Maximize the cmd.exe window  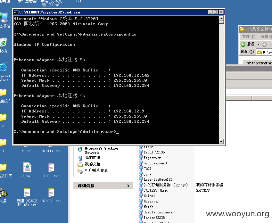click(x=215, y=12)
